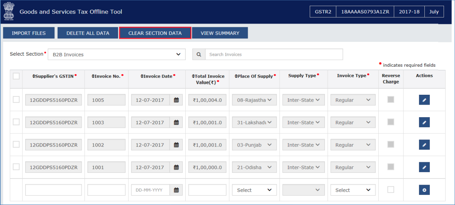Select row checkbox for invoice 1003
This screenshot has width=455, height=205.
coord(16,122)
